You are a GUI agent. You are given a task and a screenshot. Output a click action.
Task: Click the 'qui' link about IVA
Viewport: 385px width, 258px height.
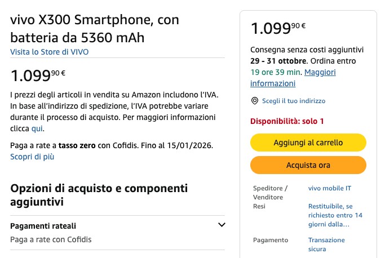[37, 128]
